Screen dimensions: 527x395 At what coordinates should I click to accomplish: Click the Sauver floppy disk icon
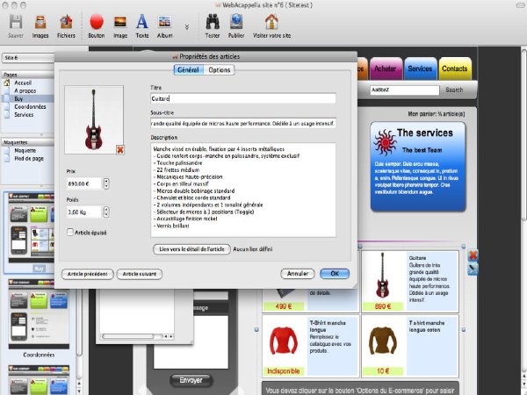pos(16,22)
